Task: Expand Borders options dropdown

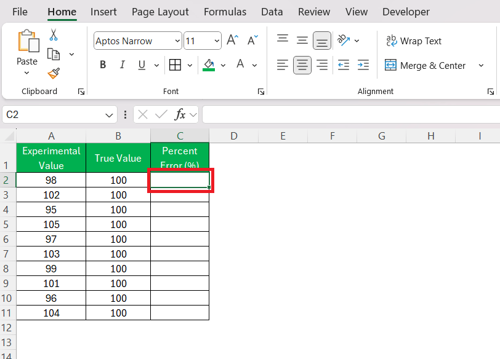Action: click(190, 65)
